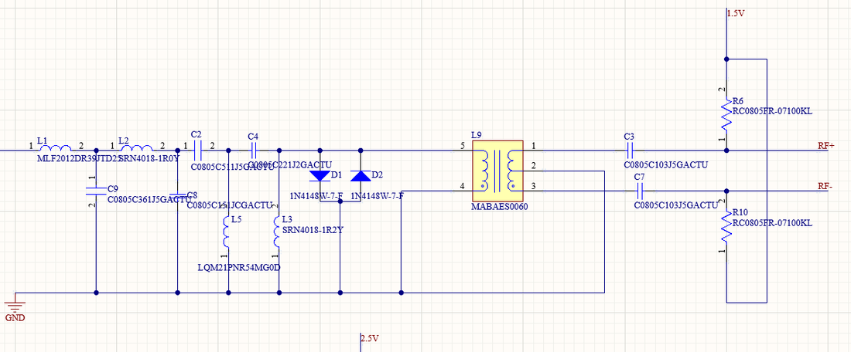Select the L5 vertical inductor symbol
Screen dimensions: 851x352
[x=227, y=233]
